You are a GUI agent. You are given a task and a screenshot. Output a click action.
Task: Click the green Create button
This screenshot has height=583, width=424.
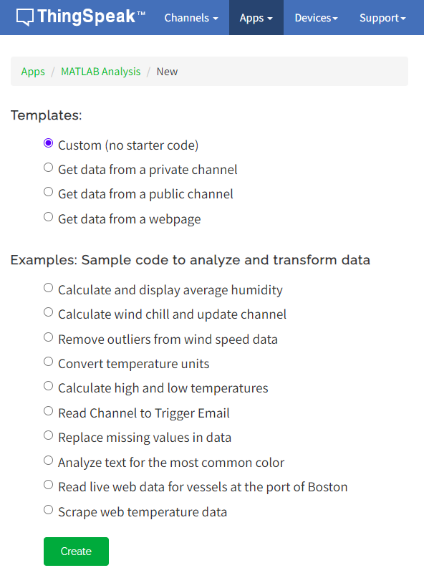click(x=76, y=551)
